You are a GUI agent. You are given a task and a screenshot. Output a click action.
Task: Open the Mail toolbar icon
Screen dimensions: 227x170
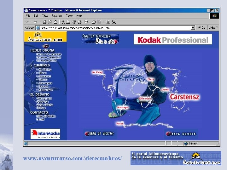[86, 22]
